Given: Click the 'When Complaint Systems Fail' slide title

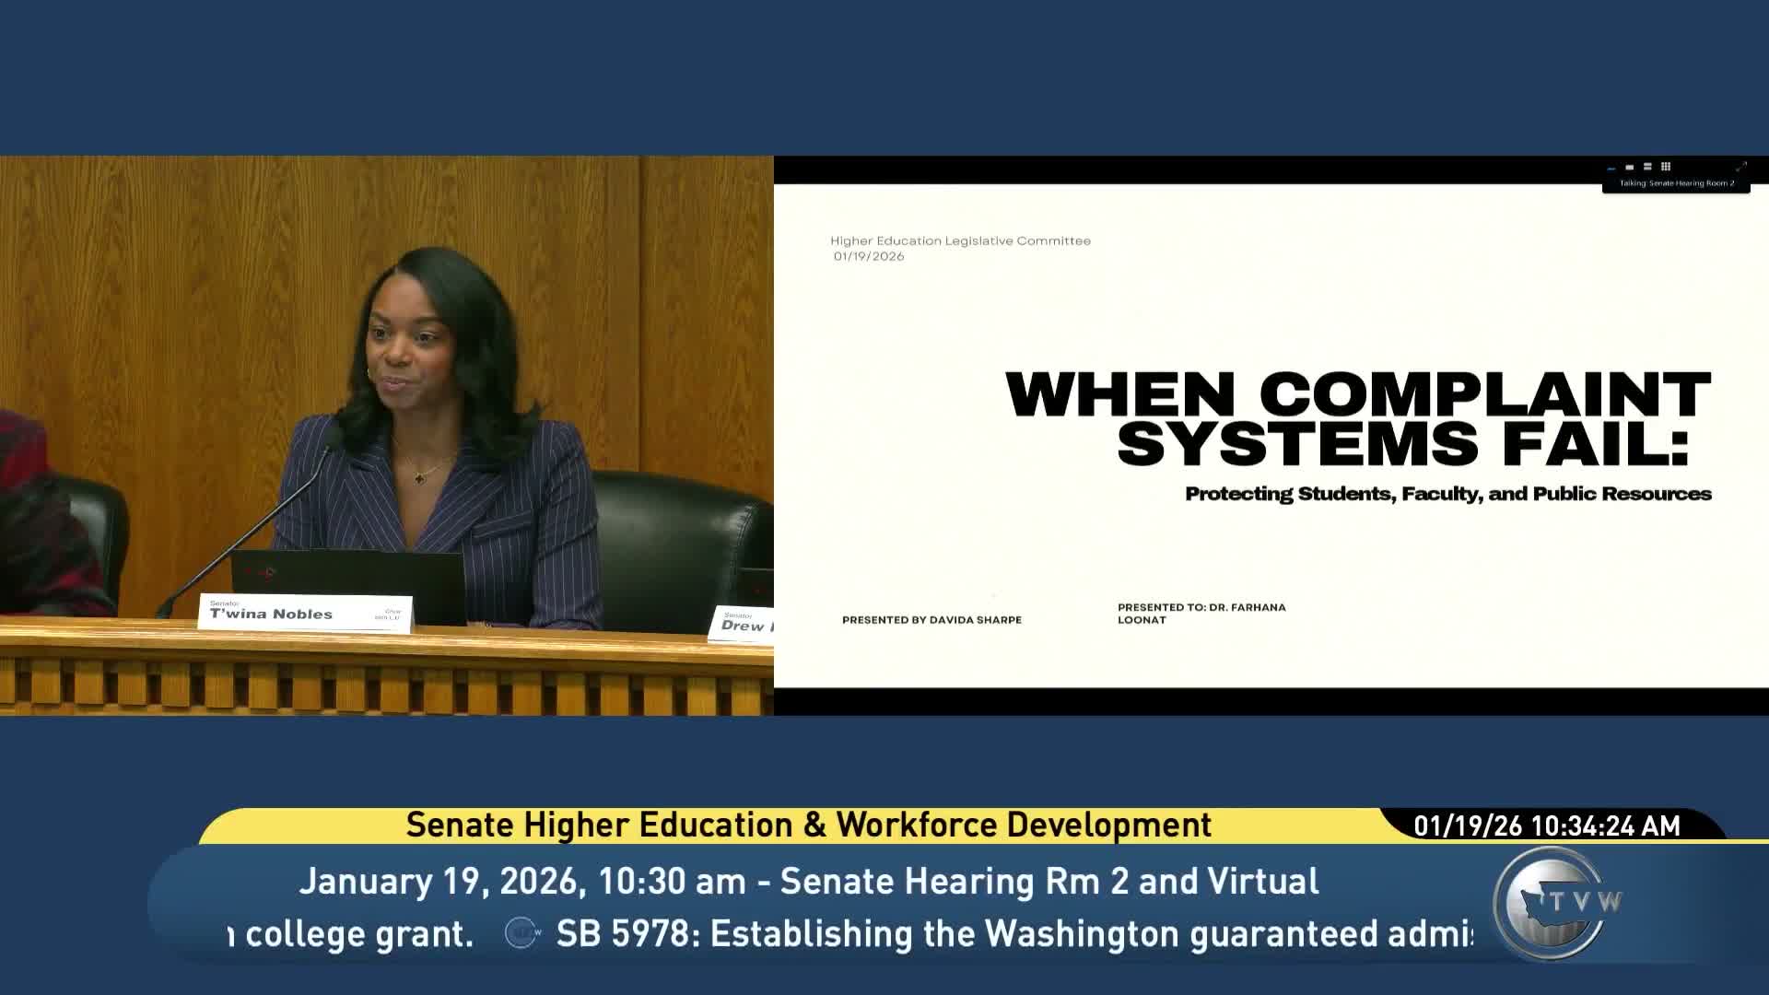Looking at the screenshot, I should (1358, 419).
